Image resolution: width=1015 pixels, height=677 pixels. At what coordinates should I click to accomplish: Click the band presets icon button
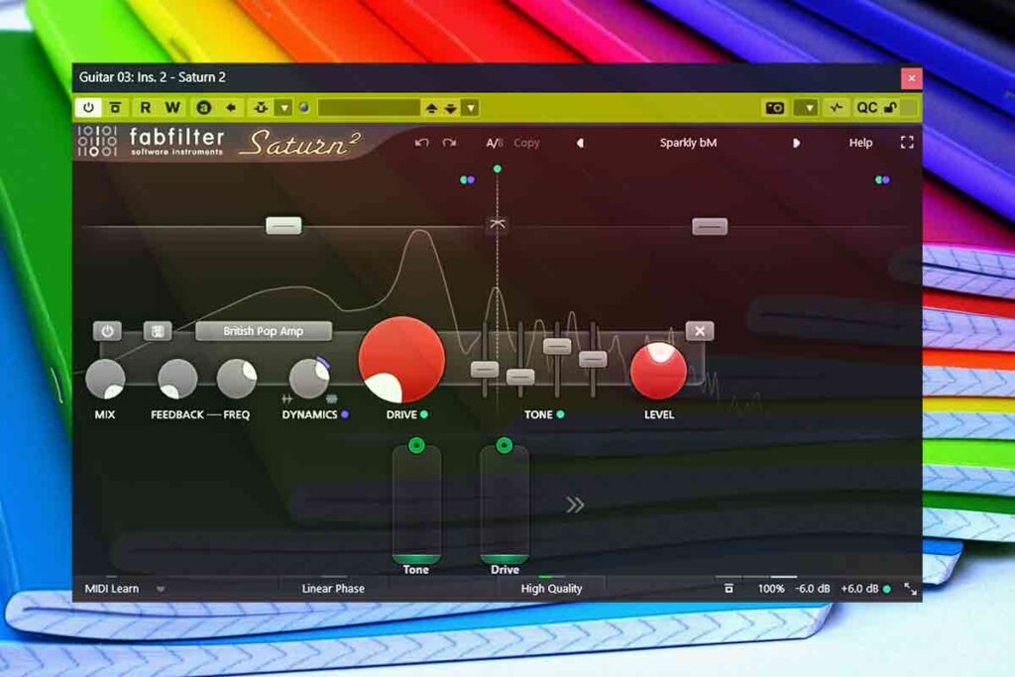158,331
